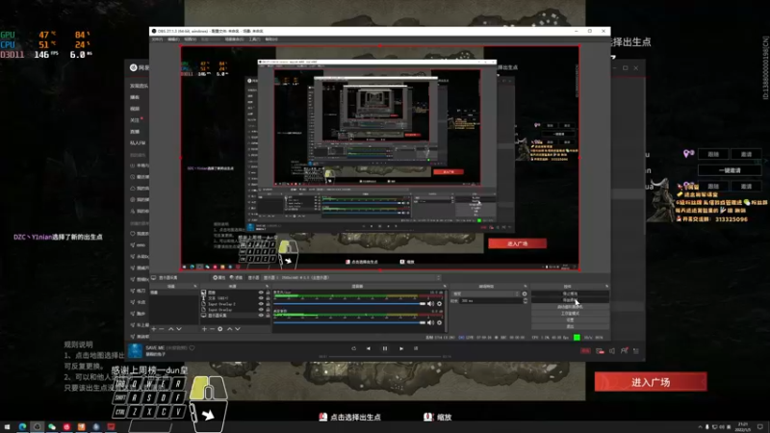770x433 pixels.
Task: Move selected source down in Sources list
Action: pos(238,329)
